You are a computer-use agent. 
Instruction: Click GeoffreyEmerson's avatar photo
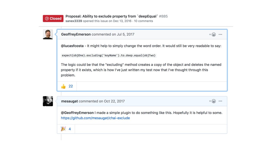click(48, 35)
